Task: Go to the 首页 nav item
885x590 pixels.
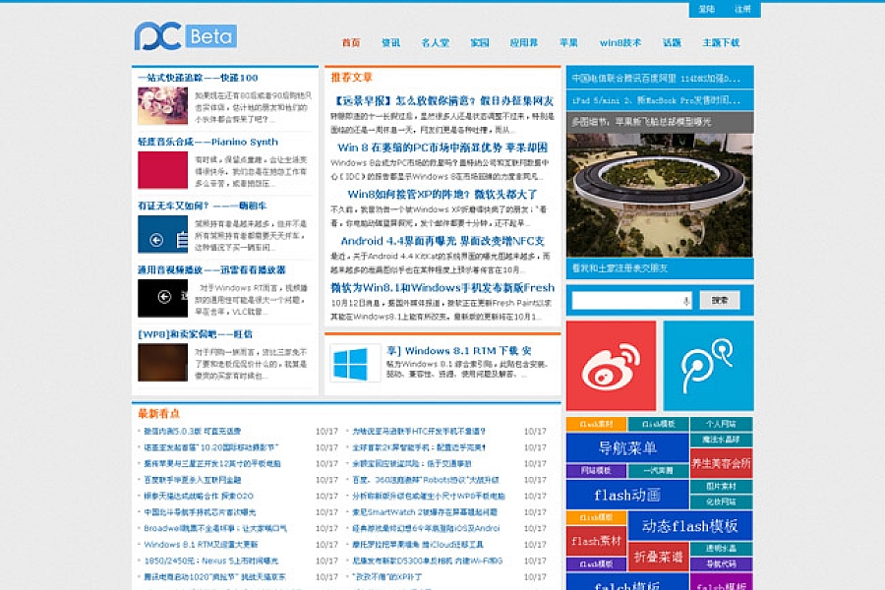Action: 351,42
